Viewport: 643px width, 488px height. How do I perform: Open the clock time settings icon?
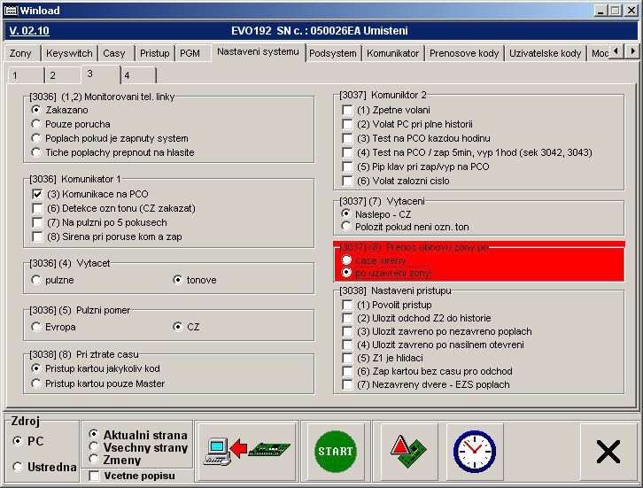pyautogui.click(x=474, y=451)
